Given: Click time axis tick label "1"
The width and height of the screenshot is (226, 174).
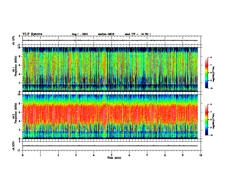Looking at the screenshot, I should 40,155.
